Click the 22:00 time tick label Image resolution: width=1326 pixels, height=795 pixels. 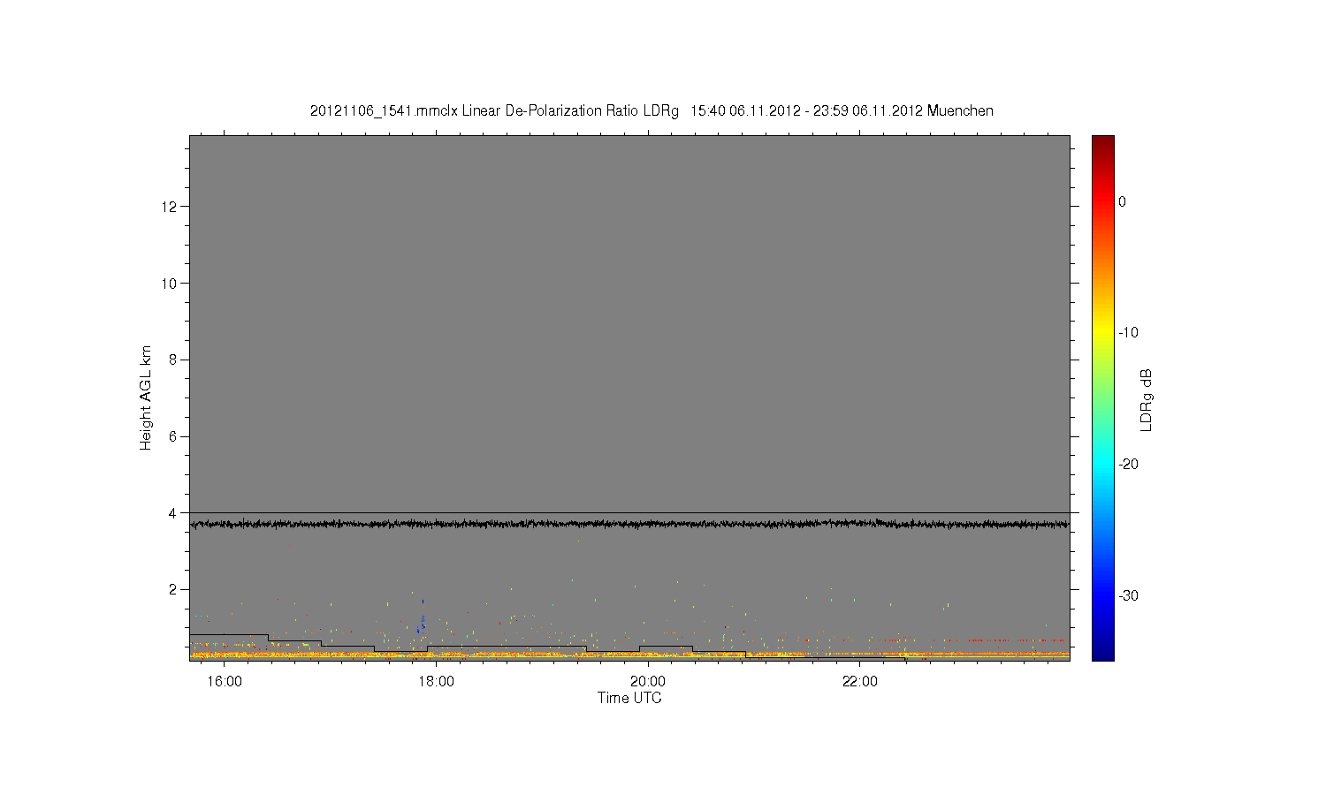click(860, 682)
